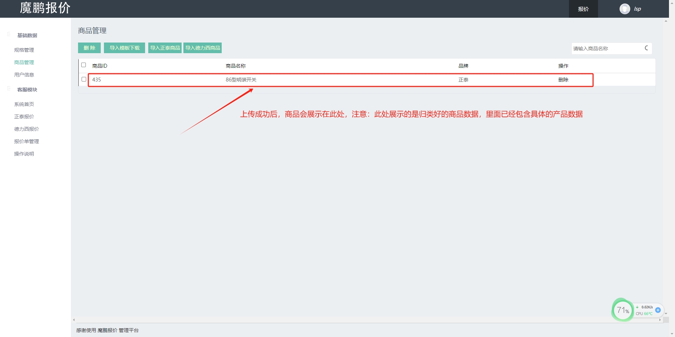Click the 客服模块 section heading
675x337 pixels.
[x=27, y=90]
